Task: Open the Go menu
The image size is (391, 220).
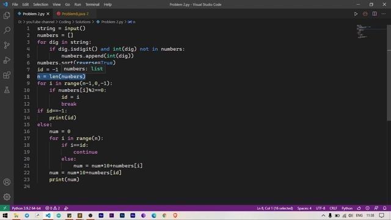Action: 67,4
